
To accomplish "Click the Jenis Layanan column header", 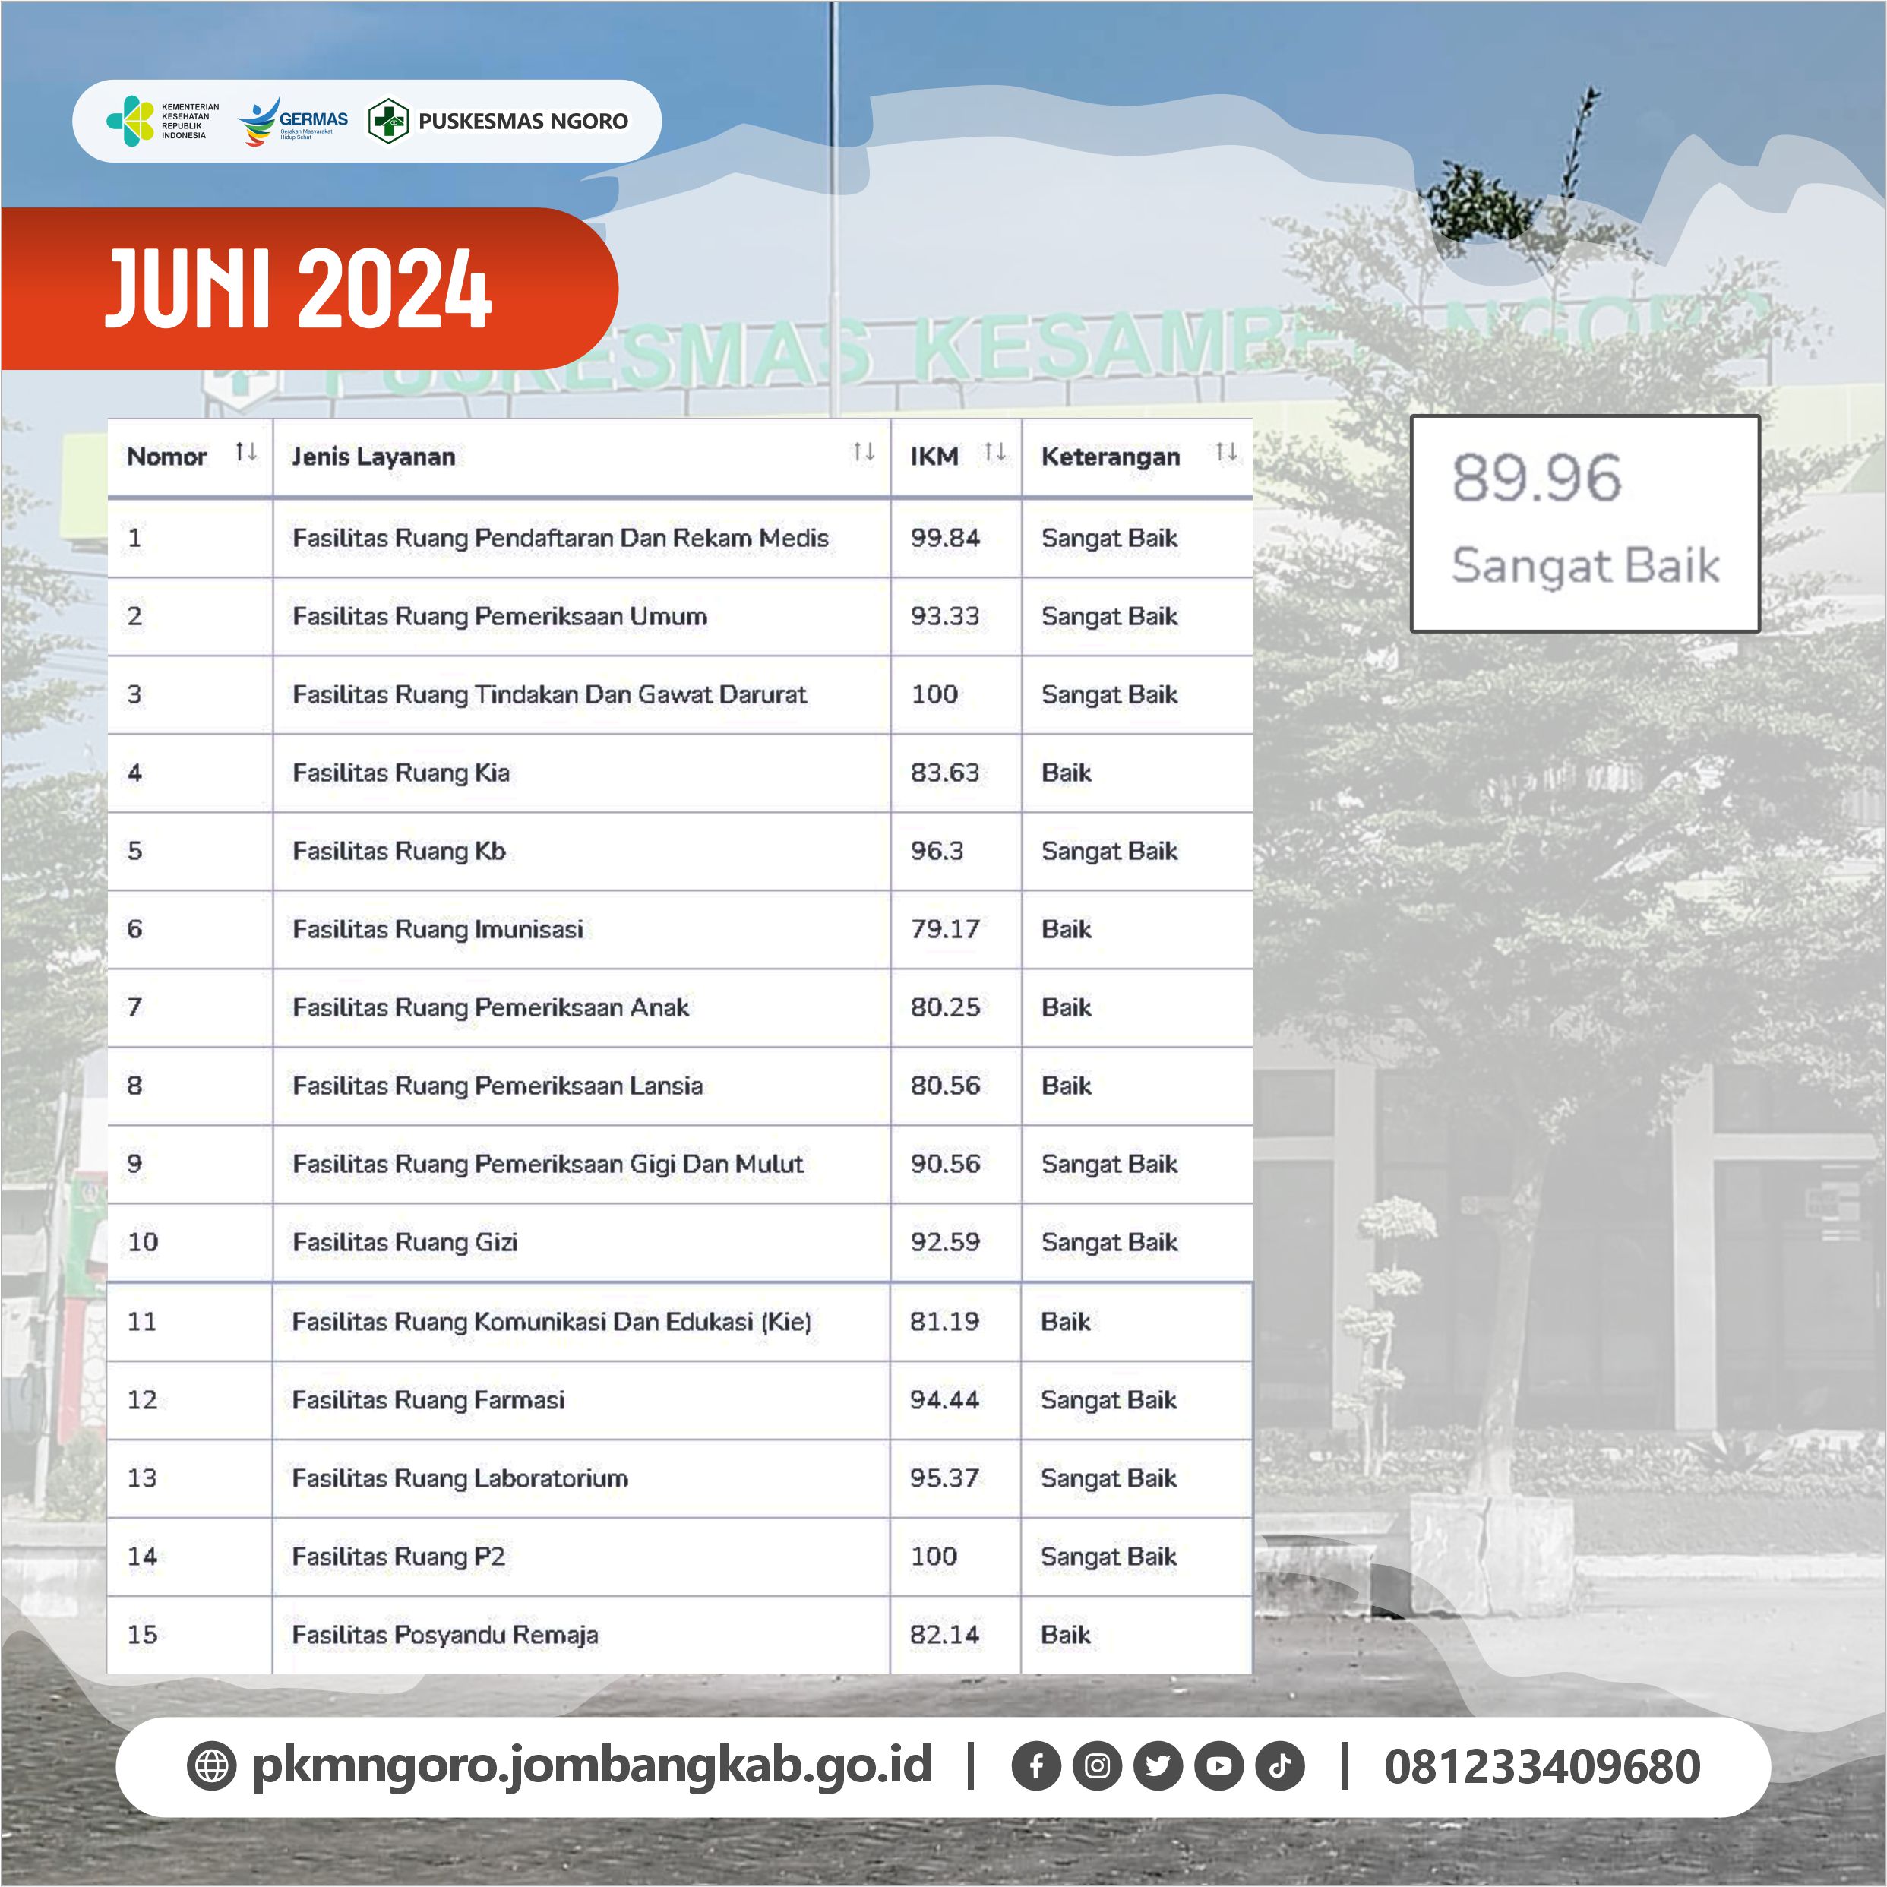I will 373,457.
